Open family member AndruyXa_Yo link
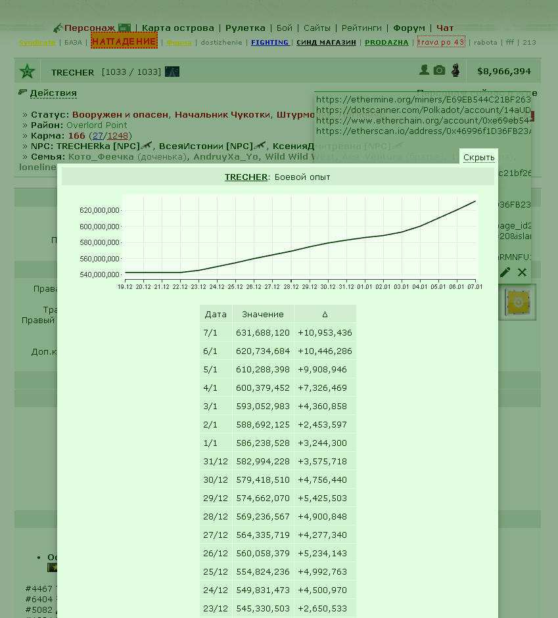This screenshot has height=618, width=558. click(225, 156)
